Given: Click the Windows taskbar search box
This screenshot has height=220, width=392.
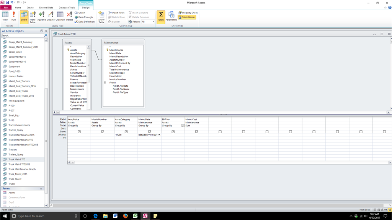Looking at the screenshot, I should pos(45,216).
